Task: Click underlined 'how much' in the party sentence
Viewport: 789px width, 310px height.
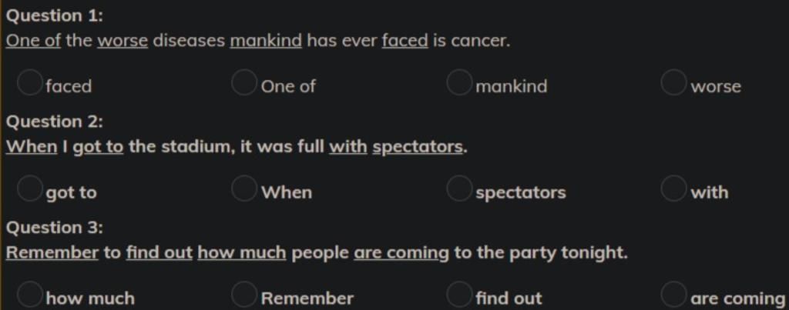Action: (x=241, y=253)
